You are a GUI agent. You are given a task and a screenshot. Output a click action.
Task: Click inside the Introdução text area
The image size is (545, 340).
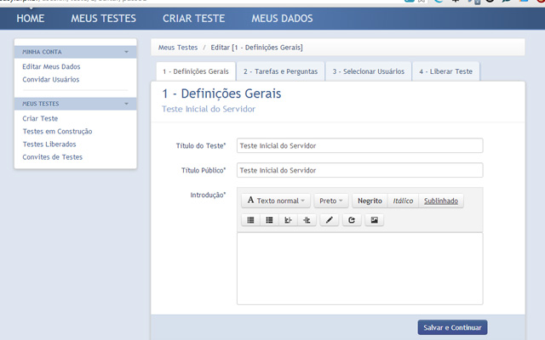pyautogui.click(x=359, y=269)
